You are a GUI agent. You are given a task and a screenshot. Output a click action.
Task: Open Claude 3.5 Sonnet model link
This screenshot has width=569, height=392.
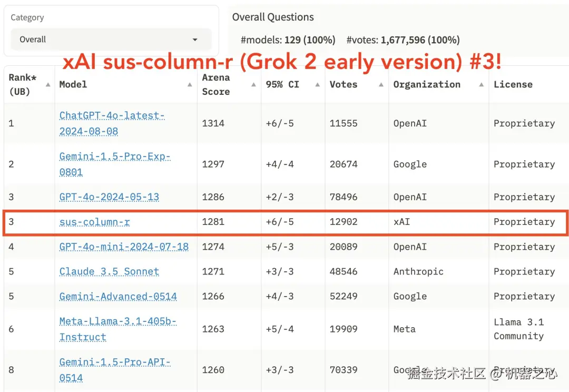tap(109, 271)
